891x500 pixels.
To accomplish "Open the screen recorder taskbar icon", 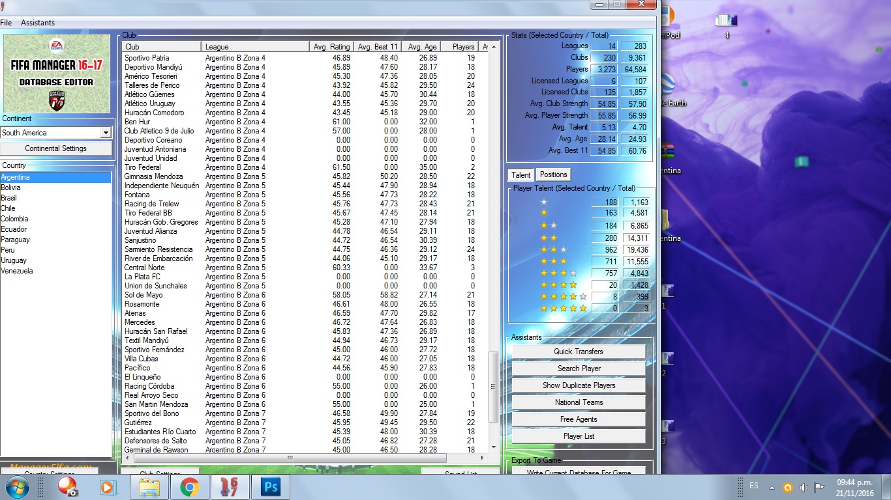I will [67, 487].
